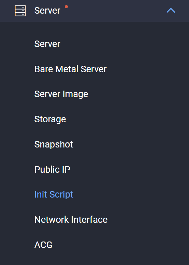Viewport: 189px width, 265px height.
Task: Click the blue upward chevron arrow
Action: tap(171, 11)
